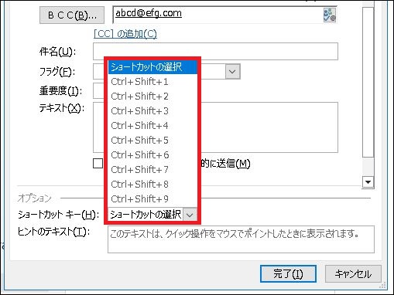The height and width of the screenshot is (295, 394).
Task: Click the 完了(I) finish button
Action: (288, 274)
